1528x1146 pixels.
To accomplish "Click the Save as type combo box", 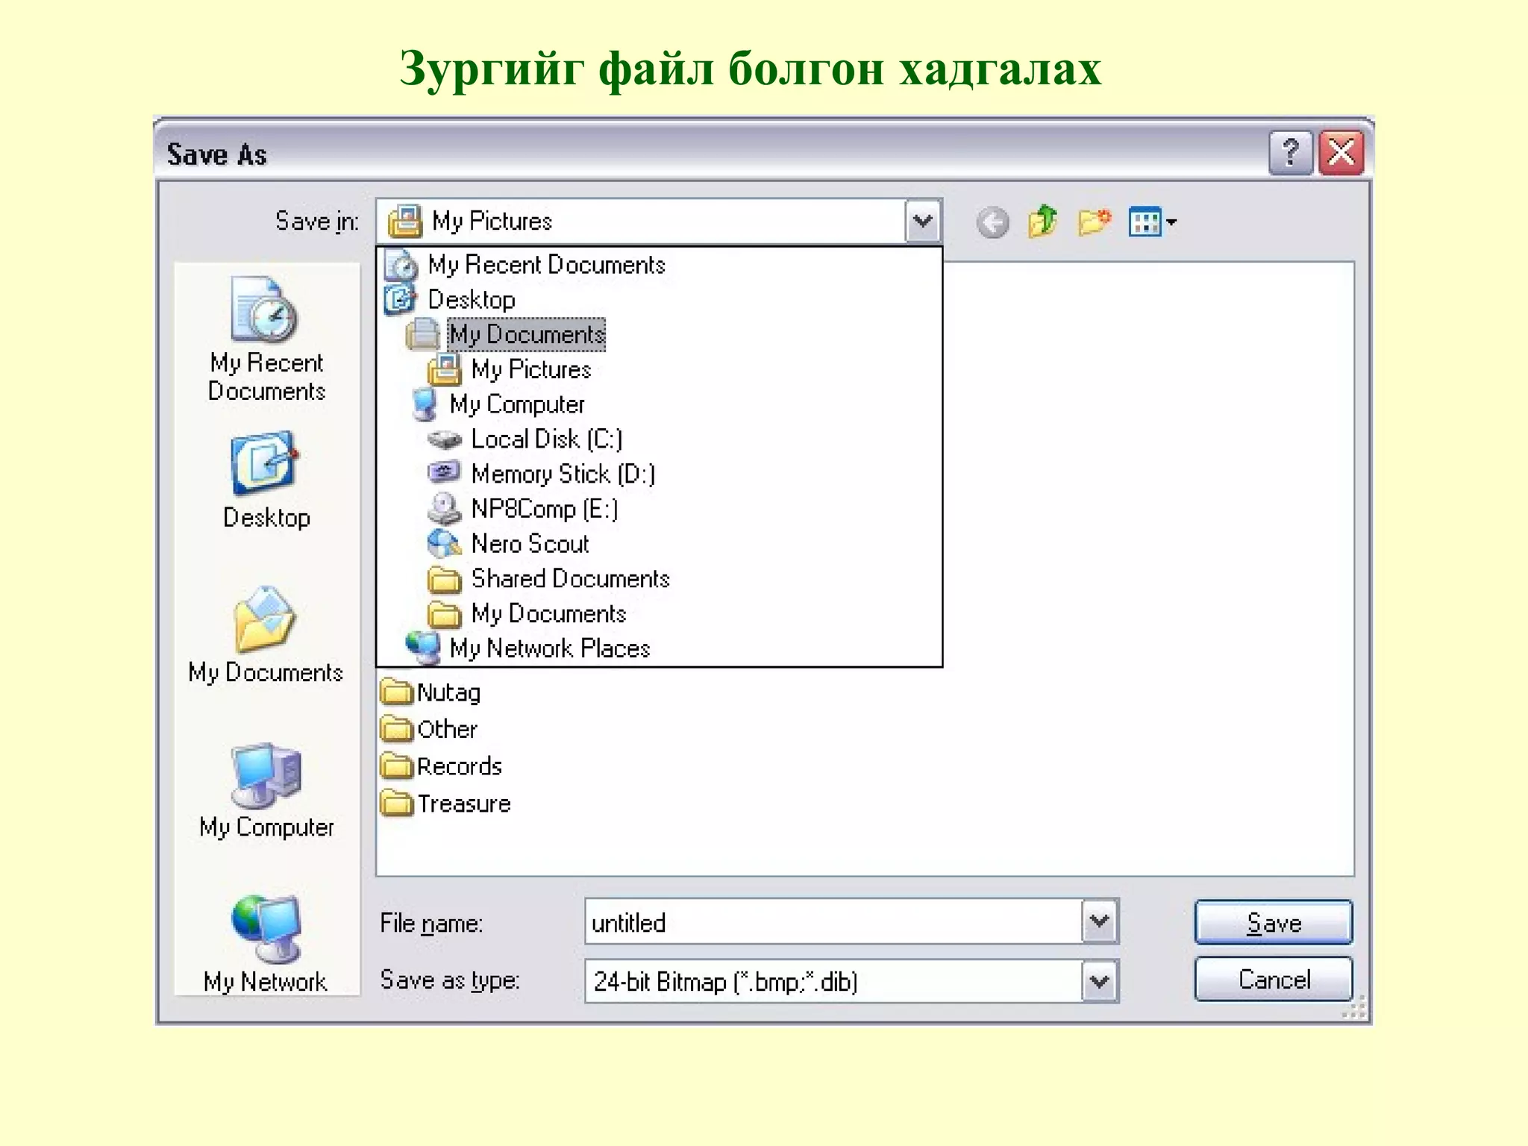I will (851, 980).
